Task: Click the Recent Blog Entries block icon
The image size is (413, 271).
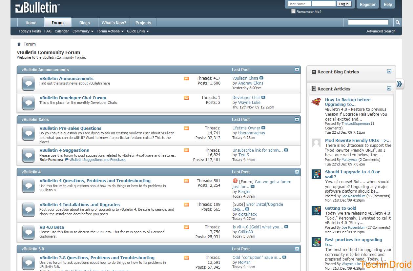Action: click(314, 72)
